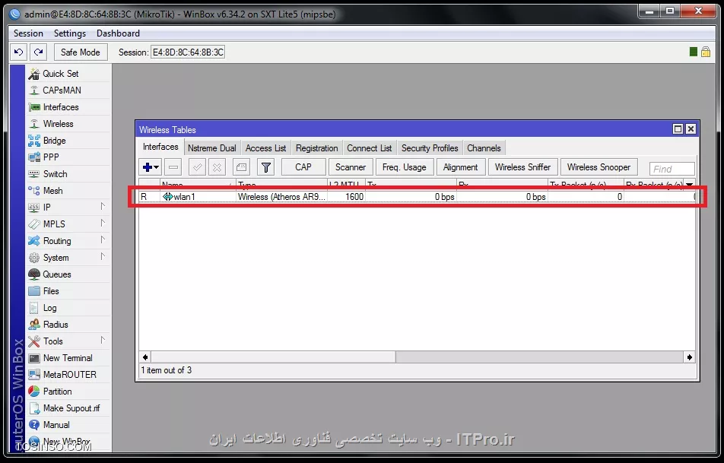This screenshot has height=463, width=724.
Task: Switch to the Nstreme Dual tab
Action: (212, 148)
